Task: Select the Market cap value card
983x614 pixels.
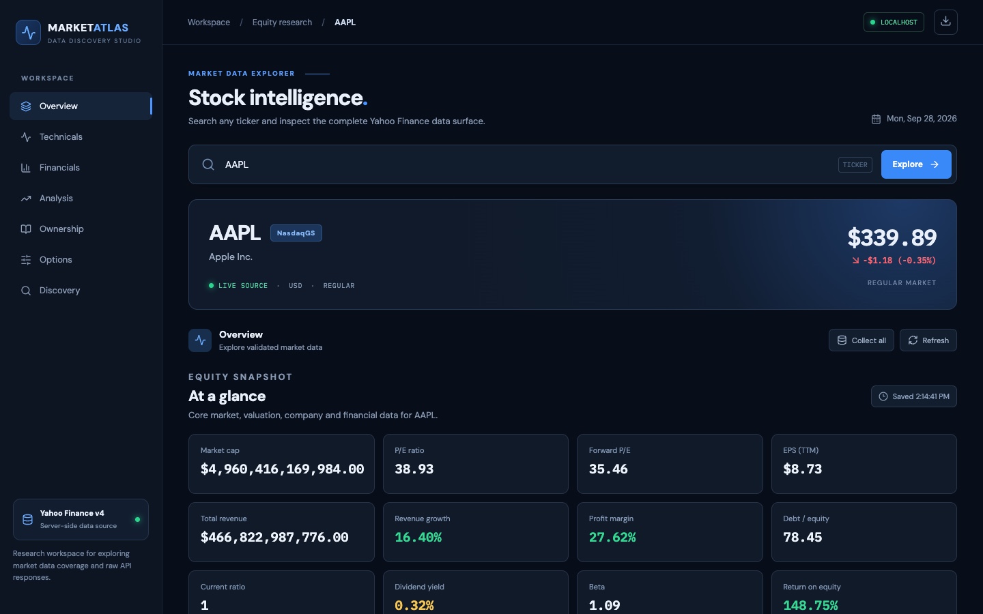Action: point(281,464)
